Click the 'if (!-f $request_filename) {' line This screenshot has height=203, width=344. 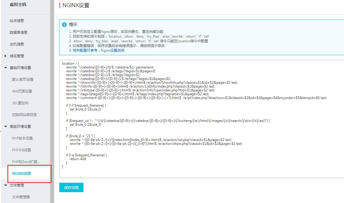86,105
